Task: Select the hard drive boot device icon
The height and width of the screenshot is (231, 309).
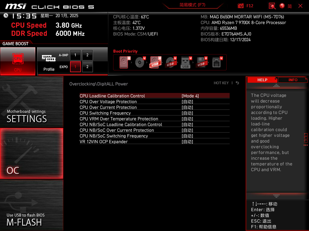Action: [x=124, y=63]
